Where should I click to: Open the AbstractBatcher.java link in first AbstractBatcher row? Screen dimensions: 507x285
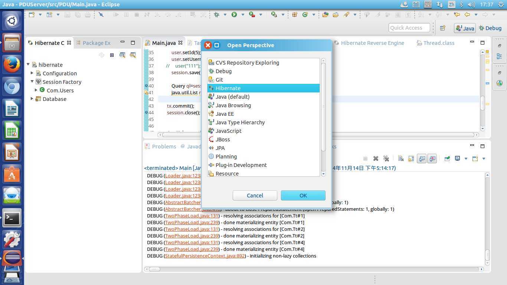pos(183,203)
